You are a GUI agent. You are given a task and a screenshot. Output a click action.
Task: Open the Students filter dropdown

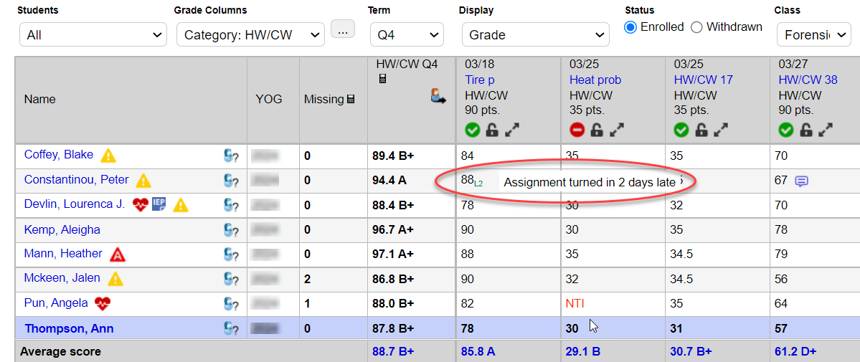[93, 34]
